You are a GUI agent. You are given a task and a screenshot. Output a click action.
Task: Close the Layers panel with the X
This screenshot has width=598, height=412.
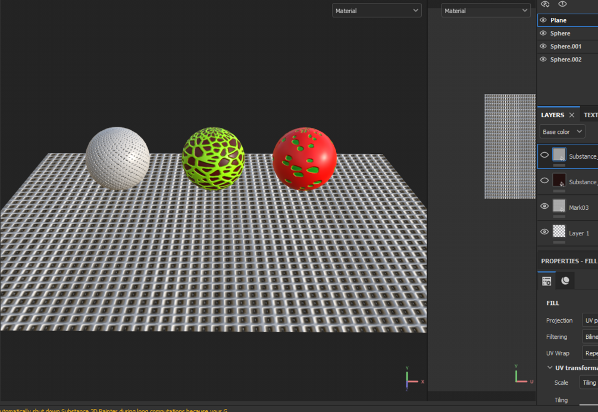(572, 115)
